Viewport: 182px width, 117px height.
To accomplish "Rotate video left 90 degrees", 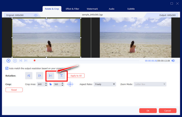I will (x=29, y=75).
